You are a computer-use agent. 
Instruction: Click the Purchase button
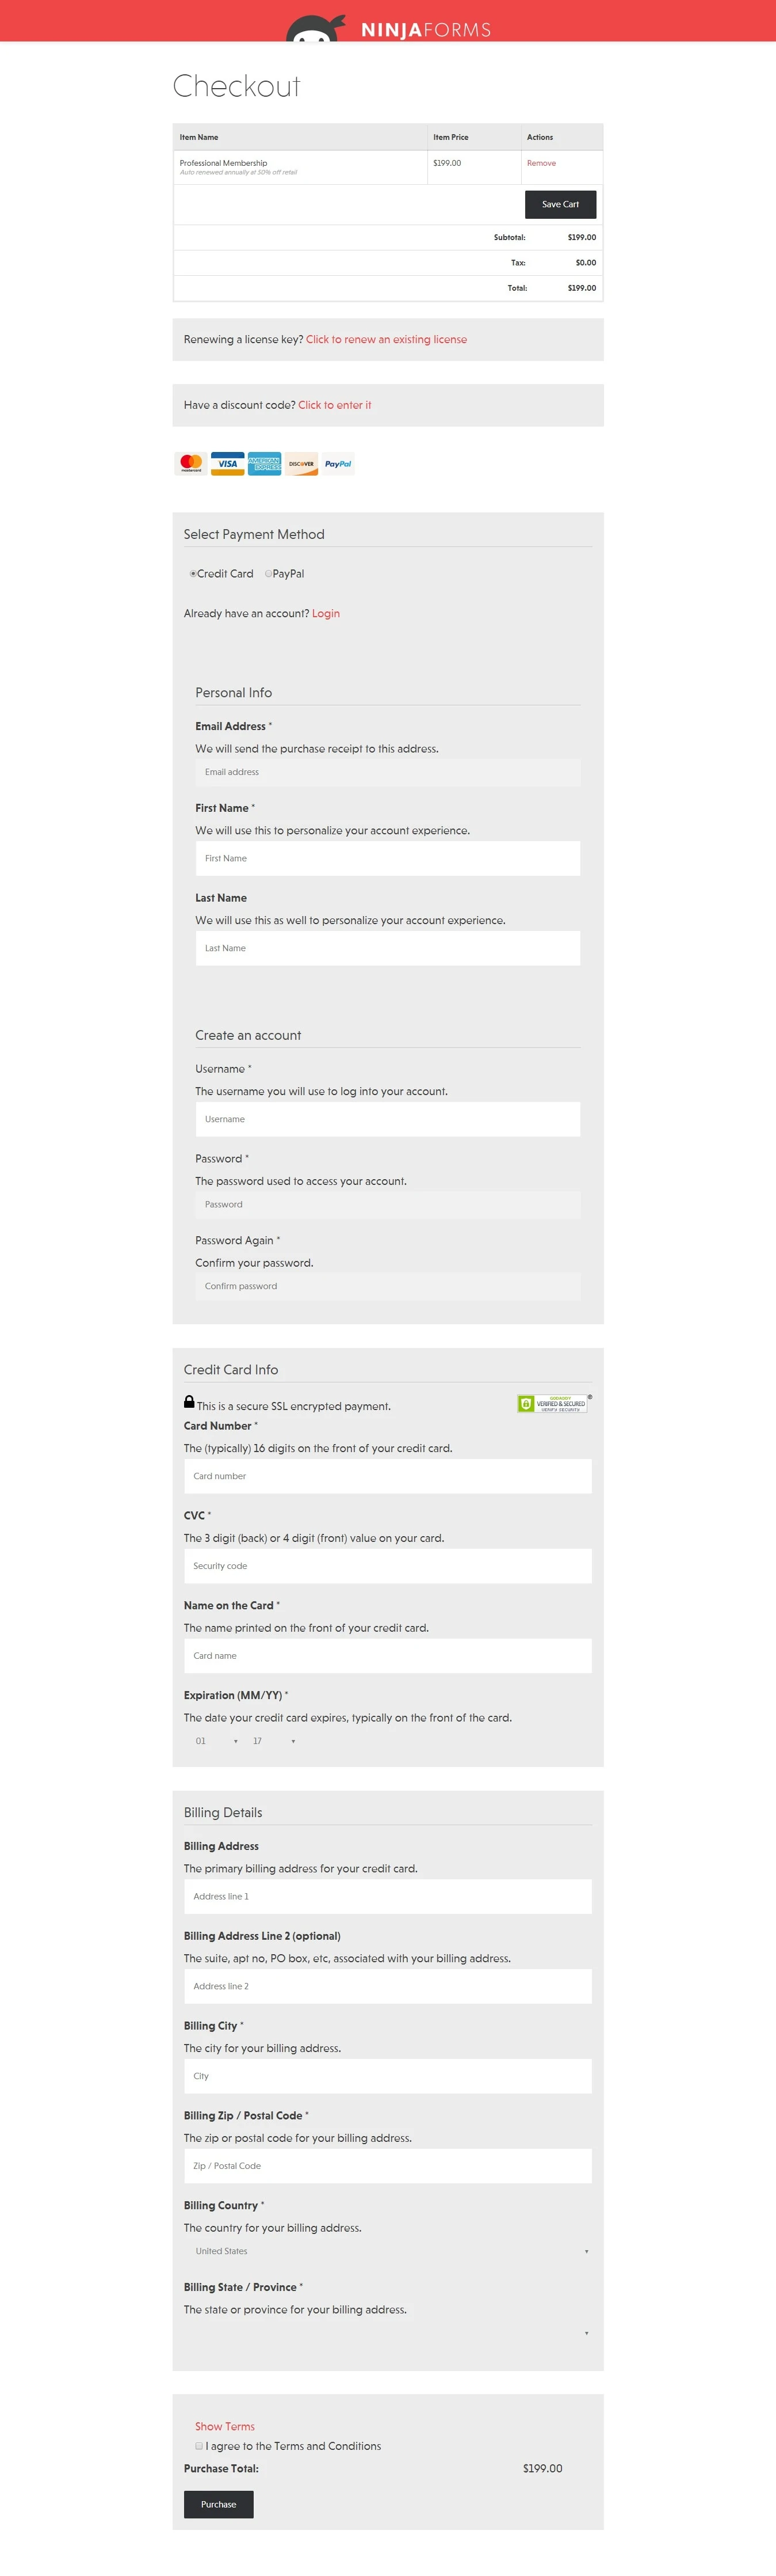(x=217, y=2504)
